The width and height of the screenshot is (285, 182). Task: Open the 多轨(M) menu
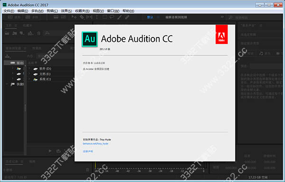38,11
